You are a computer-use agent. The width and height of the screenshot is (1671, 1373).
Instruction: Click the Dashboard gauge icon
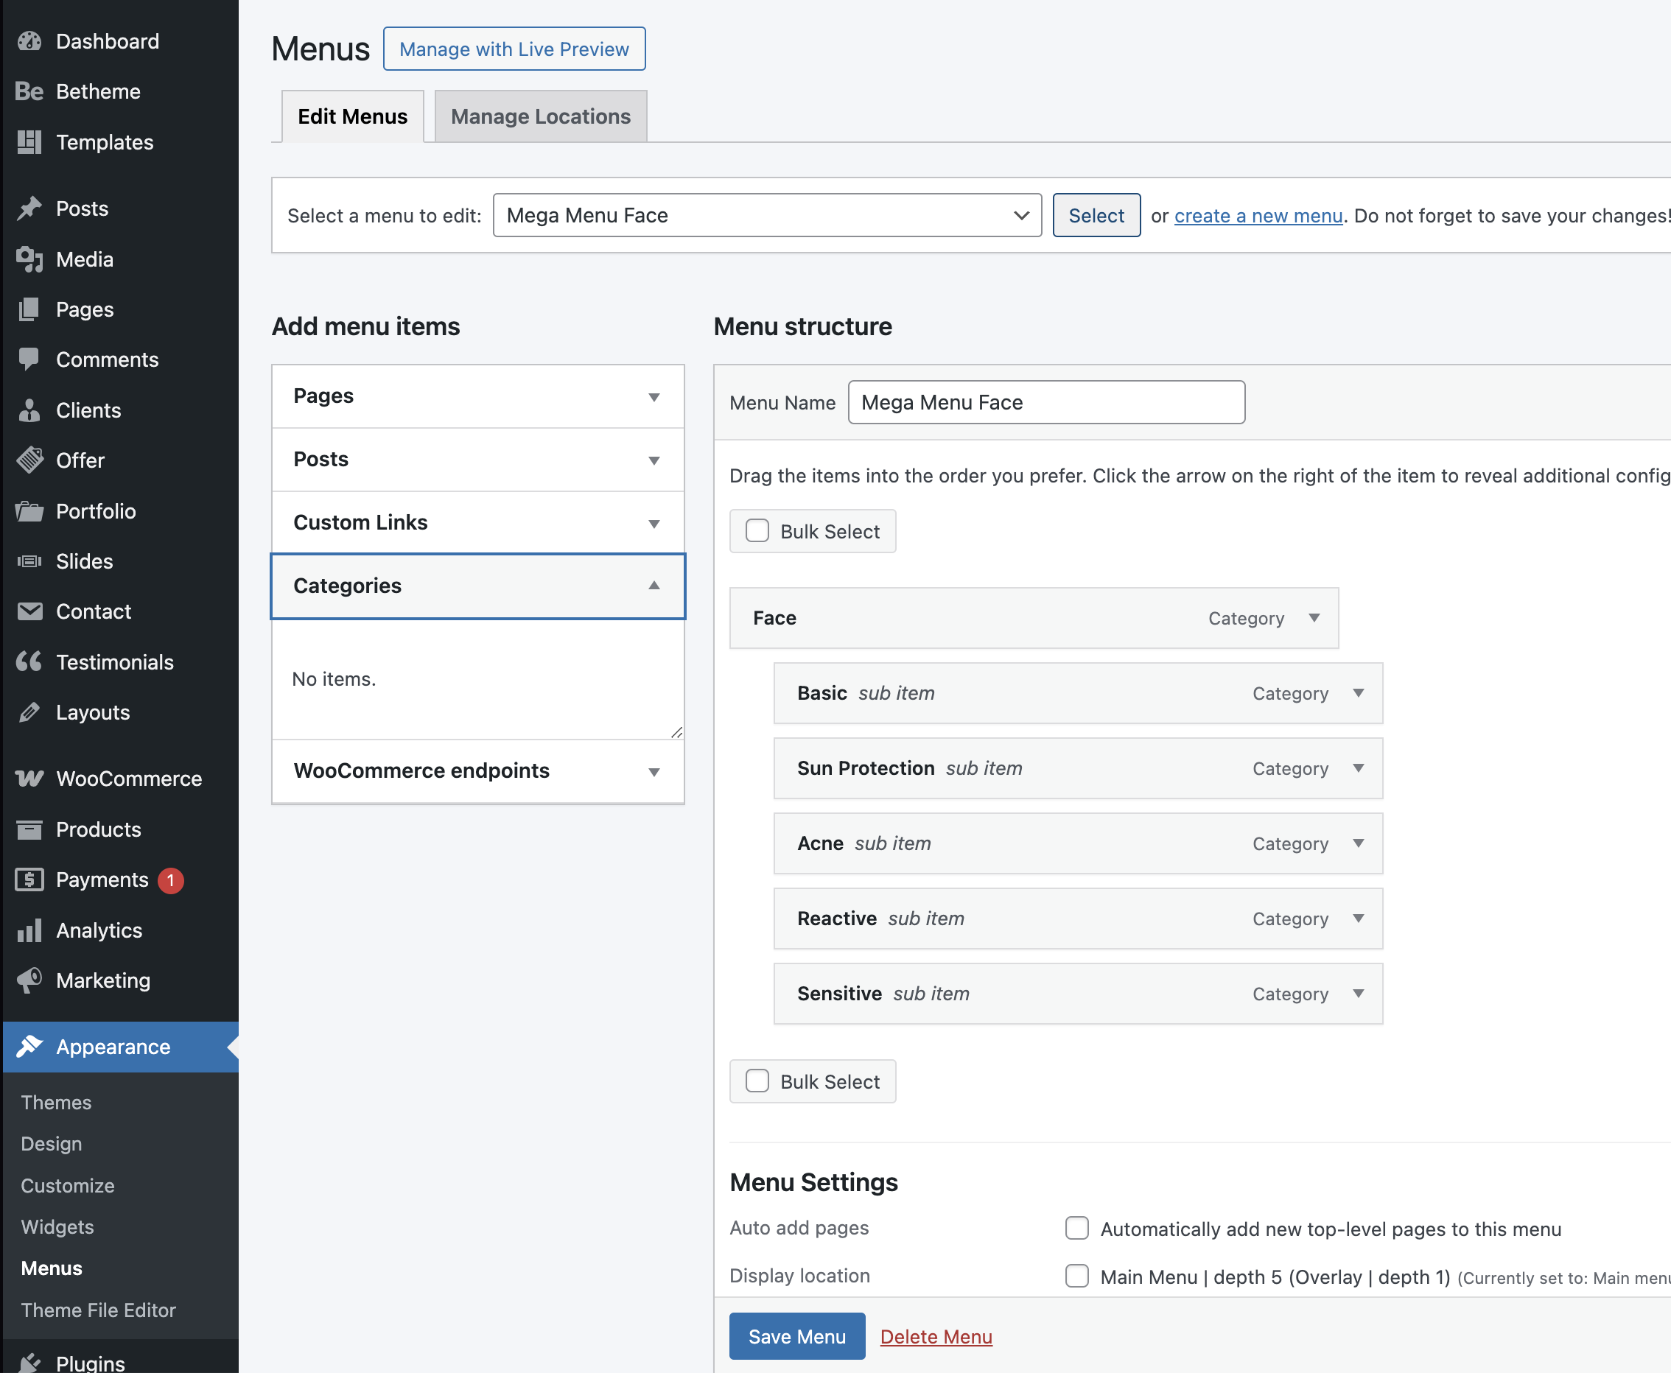29,41
